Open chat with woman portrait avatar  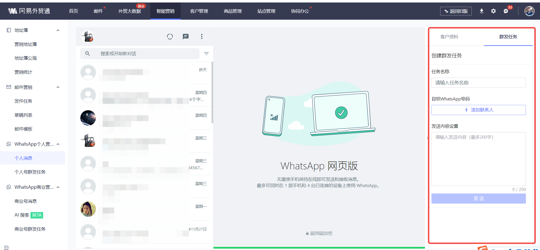(x=88, y=209)
